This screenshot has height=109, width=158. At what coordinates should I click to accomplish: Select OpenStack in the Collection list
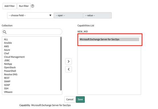tap(10, 67)
